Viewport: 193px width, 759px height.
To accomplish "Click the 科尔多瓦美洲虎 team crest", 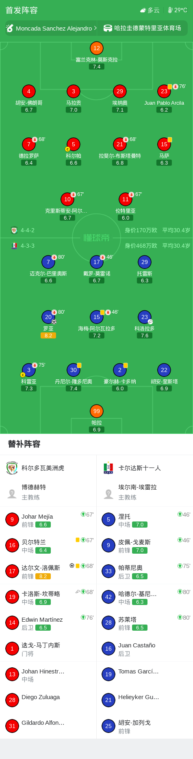I will pos(12,468).
